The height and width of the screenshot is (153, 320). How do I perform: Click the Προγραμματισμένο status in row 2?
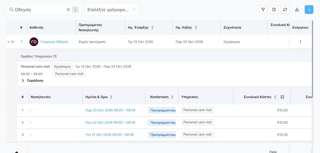162,123
